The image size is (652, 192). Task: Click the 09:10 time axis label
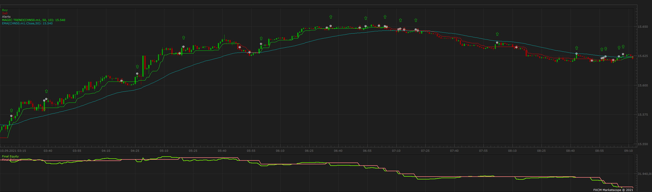629,151
